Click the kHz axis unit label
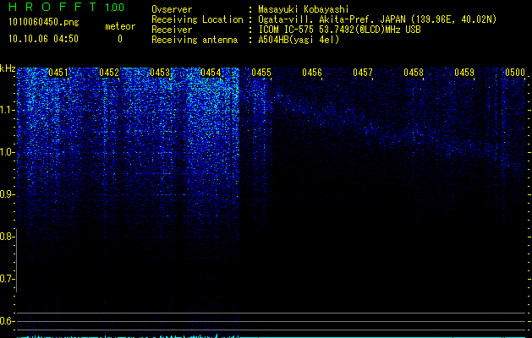Screen dimensions: 532x338 8,68
